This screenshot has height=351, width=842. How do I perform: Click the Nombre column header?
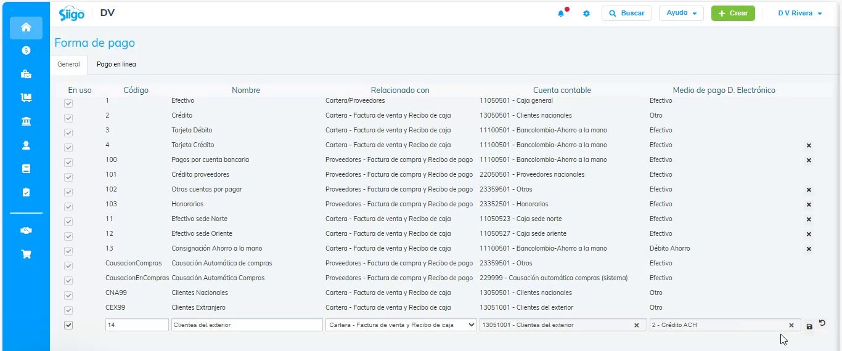(x=246, y=90)
